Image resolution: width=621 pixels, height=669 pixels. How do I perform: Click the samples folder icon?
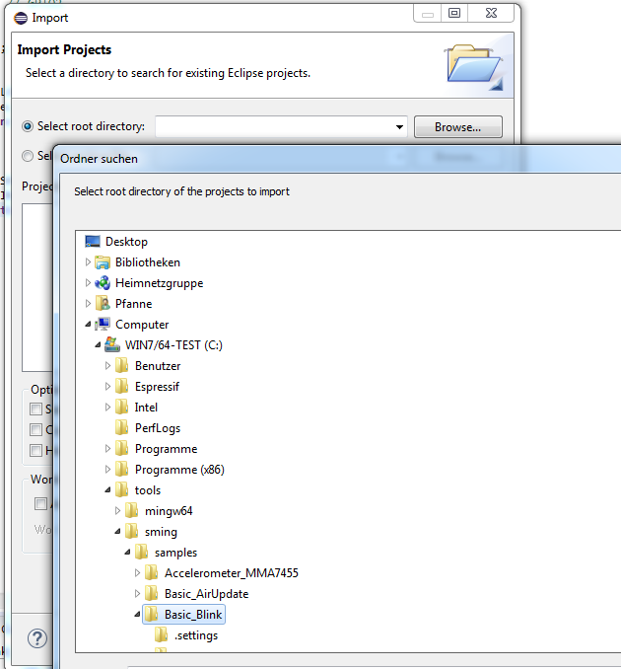(x=142, y=553)
